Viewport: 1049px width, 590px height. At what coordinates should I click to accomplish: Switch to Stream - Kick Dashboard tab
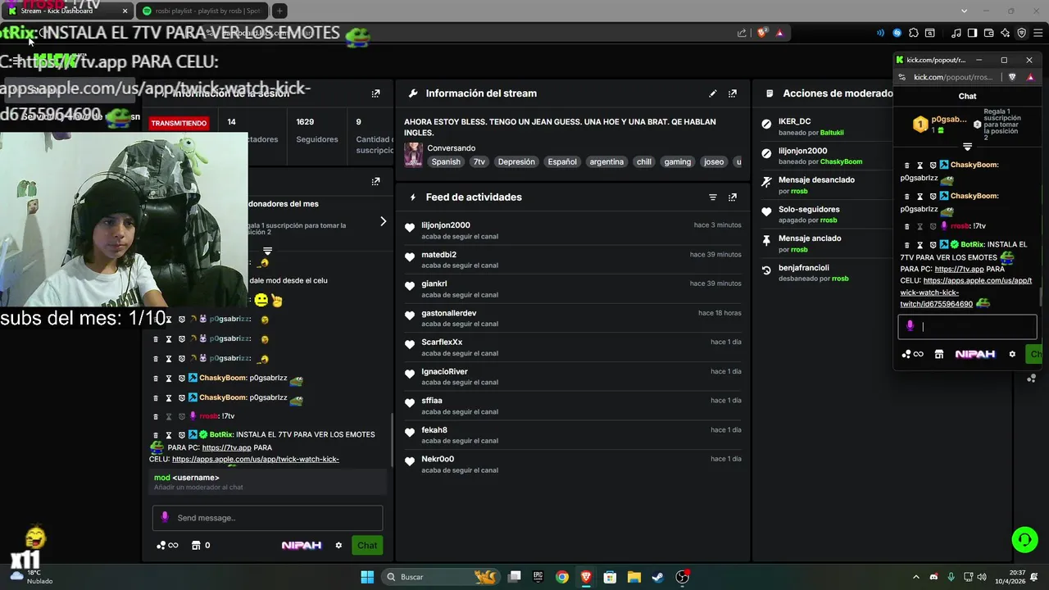pos(67,11)
